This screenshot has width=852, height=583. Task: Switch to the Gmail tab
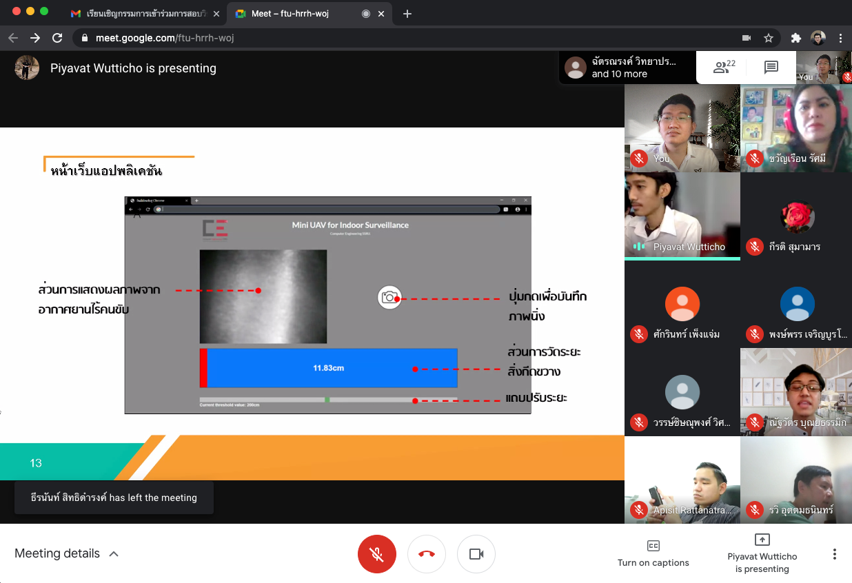tap(143, 13)
